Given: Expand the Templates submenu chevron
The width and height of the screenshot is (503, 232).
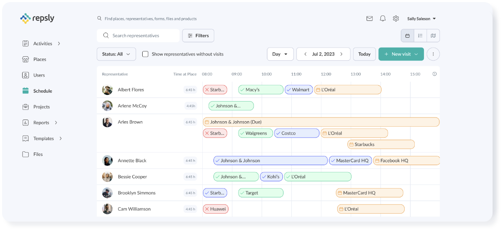Looking at the screenshot, I should click(x=61, y=138).
